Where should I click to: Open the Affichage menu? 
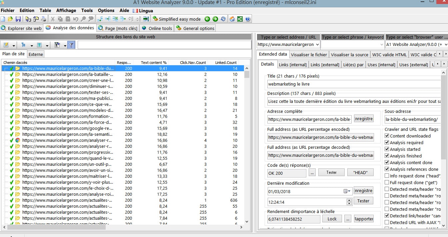point(66,10)
